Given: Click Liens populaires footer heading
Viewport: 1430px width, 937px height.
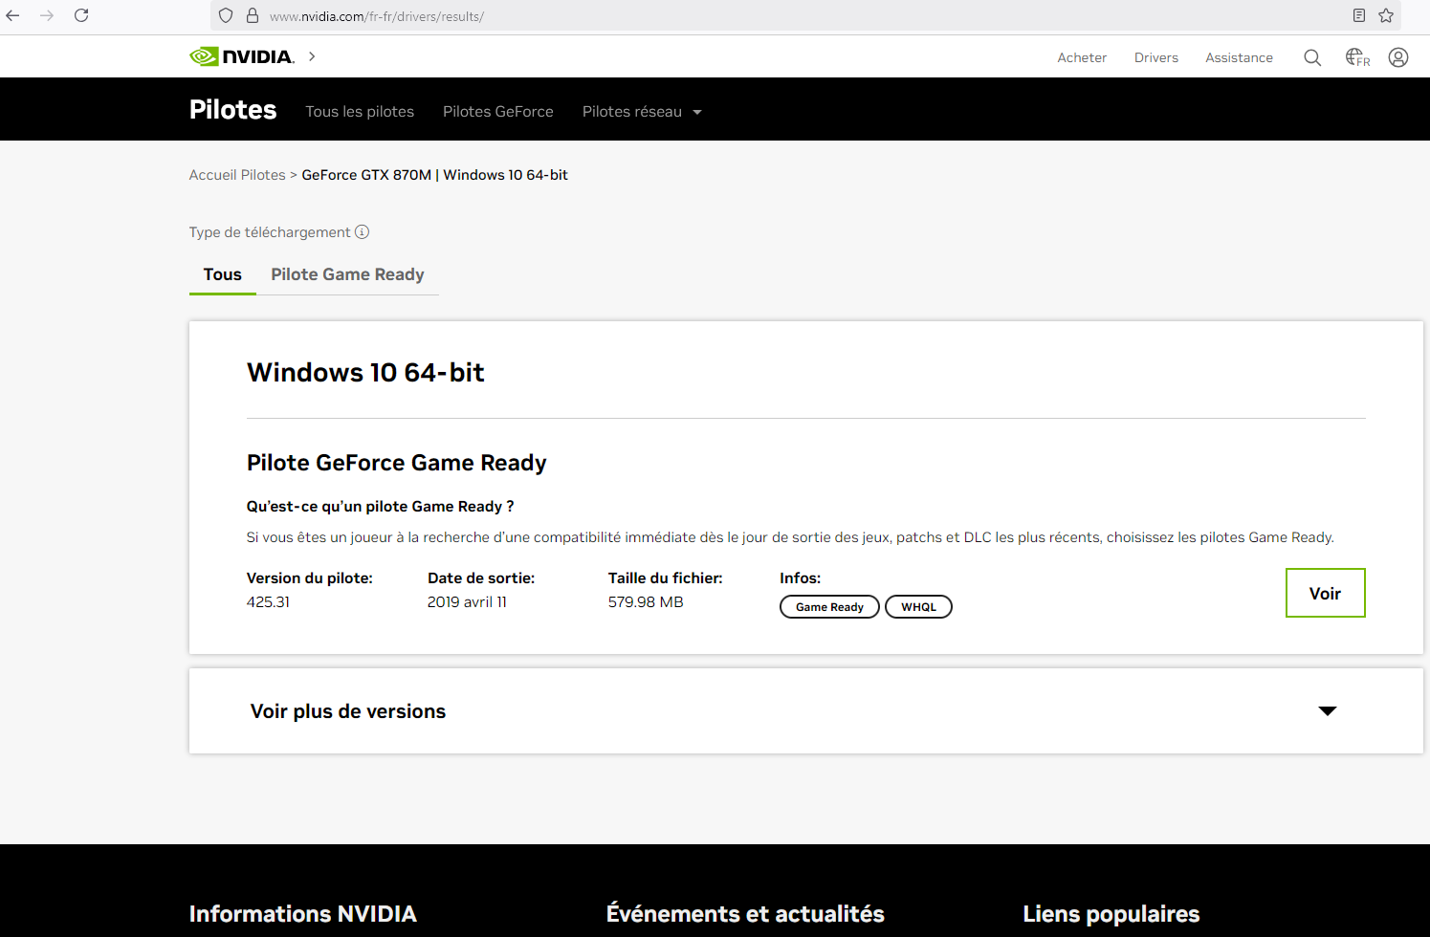Looking at the screenshot, I should click(x=1111, y=914).
